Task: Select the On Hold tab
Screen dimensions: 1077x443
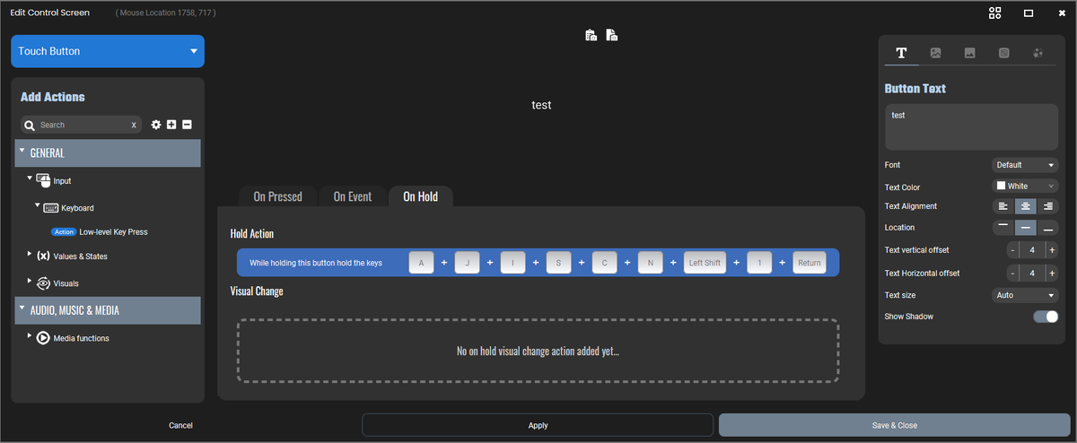Action: pos(420,196)
